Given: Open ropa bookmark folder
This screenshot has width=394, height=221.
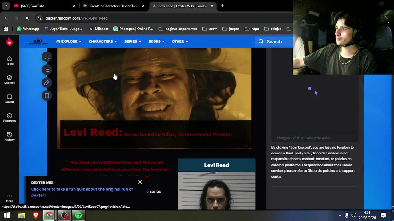Looking at the screenshot, I should tap(251, 29).
